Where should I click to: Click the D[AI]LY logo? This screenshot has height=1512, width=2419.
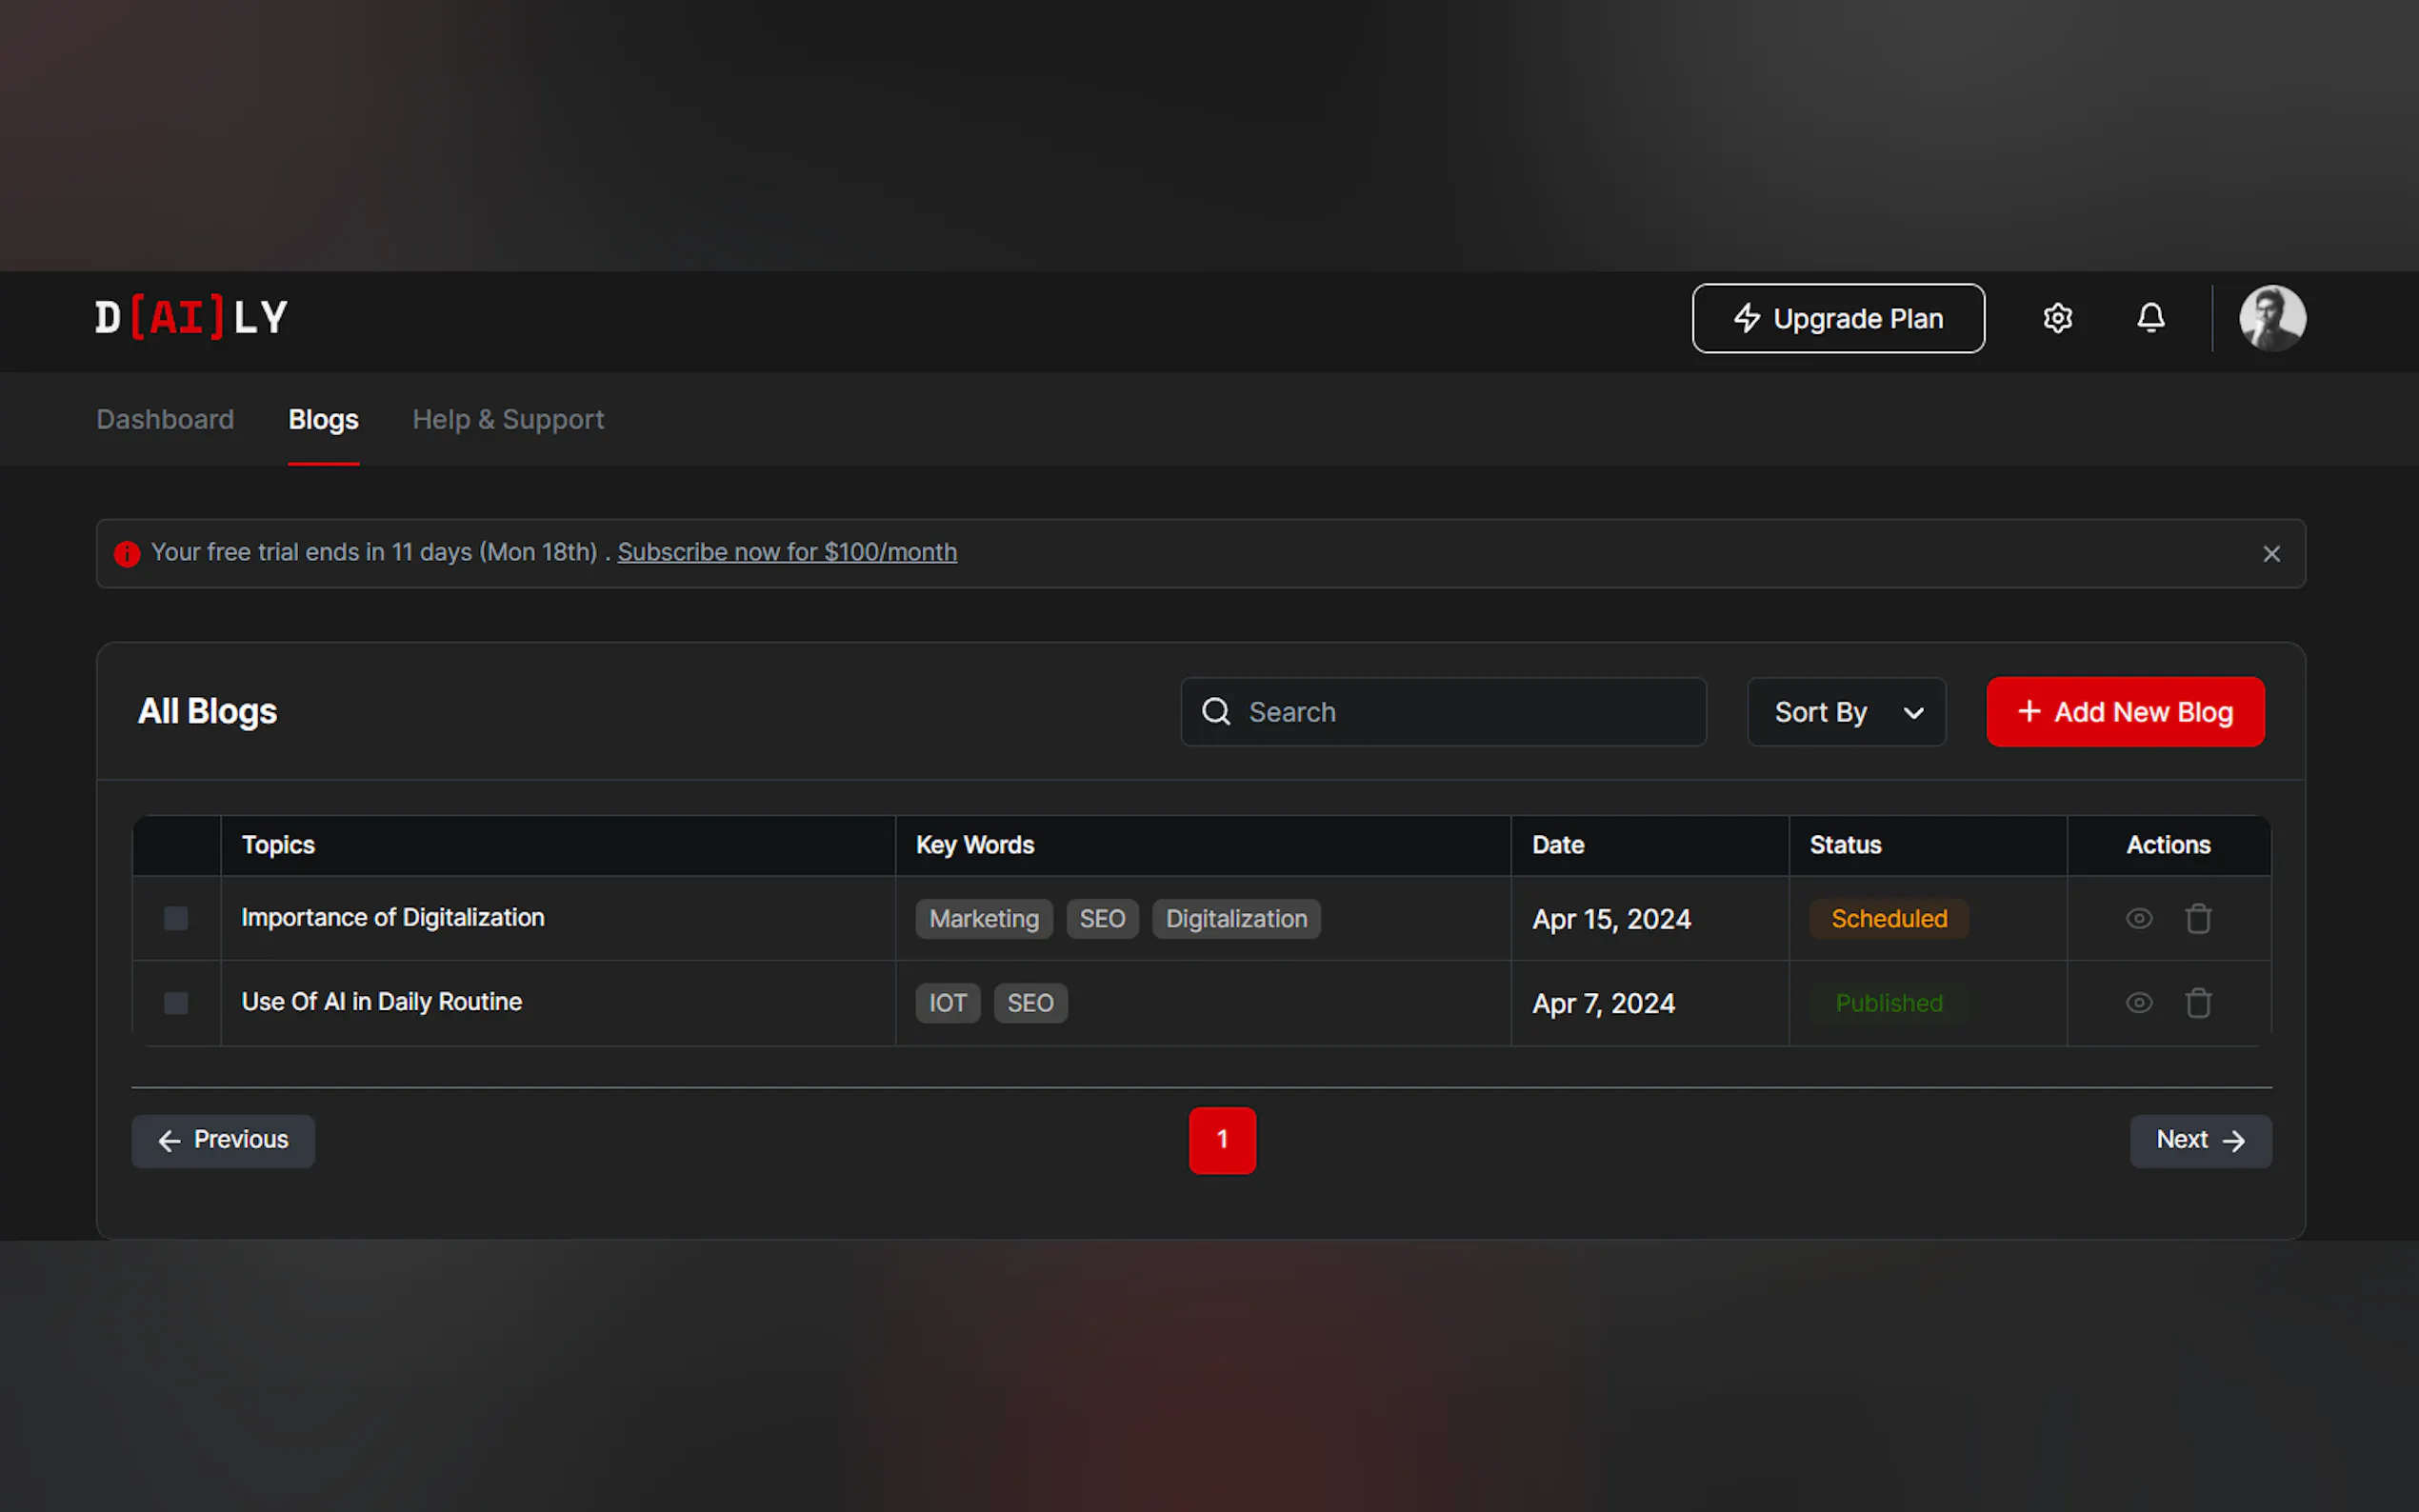pos(191,318)
